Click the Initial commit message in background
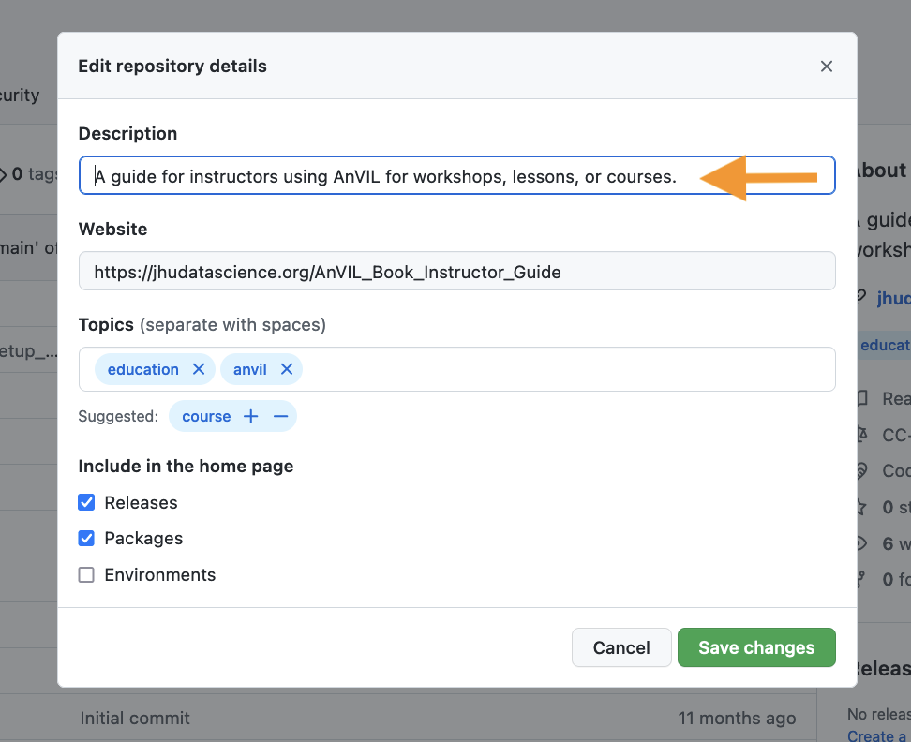Viewport: 911px width, 742px height. pos(135,719)
